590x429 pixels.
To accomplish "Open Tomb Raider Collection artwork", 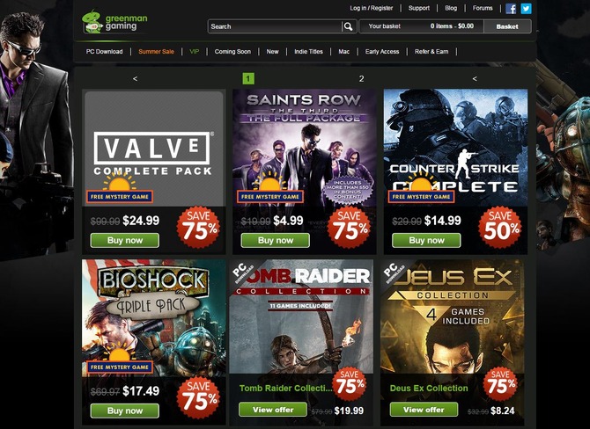I will click(x=301, y=316).
